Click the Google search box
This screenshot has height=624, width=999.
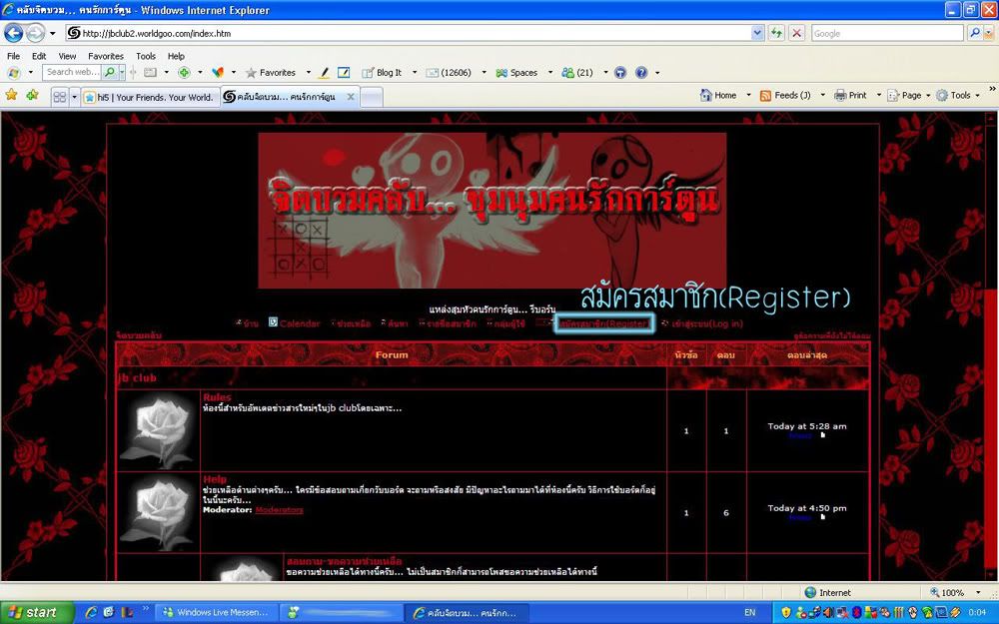point(887,33)
